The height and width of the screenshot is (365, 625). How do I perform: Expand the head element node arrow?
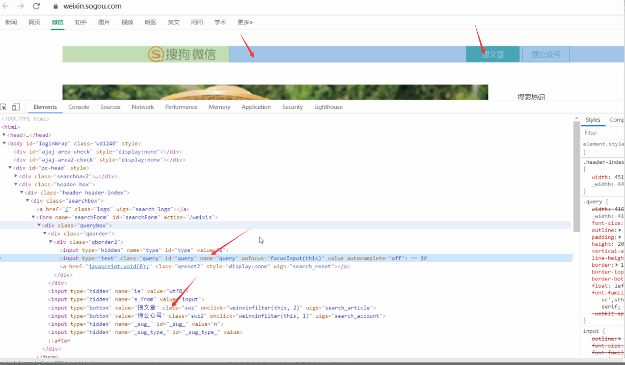click(x=5, y=135)
